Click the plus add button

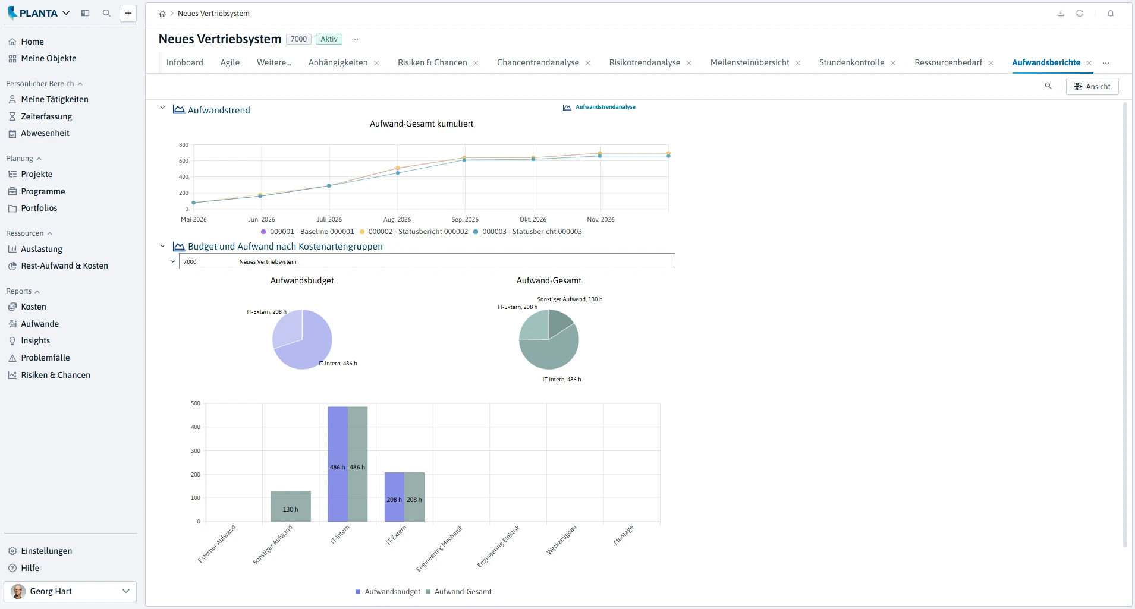128,13
